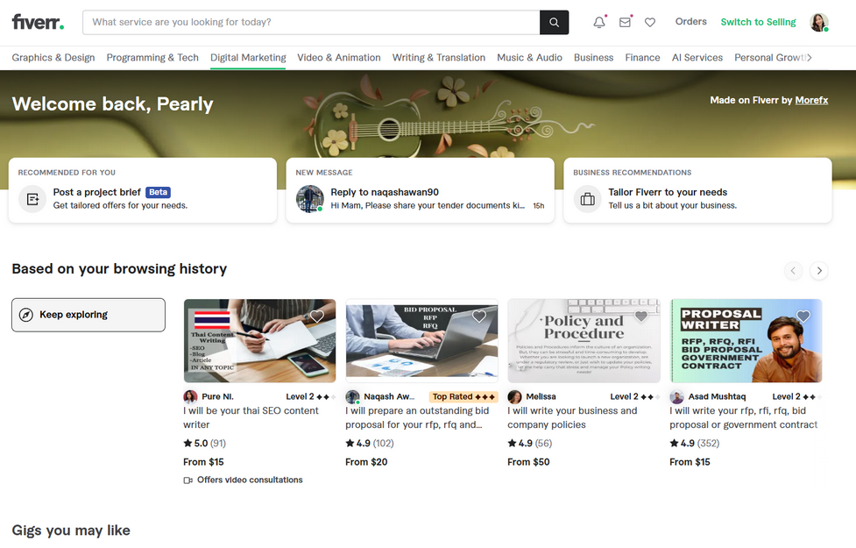
Task: Favorite the bid proposal RFP RFQ gig
Action: coord(478,316)
